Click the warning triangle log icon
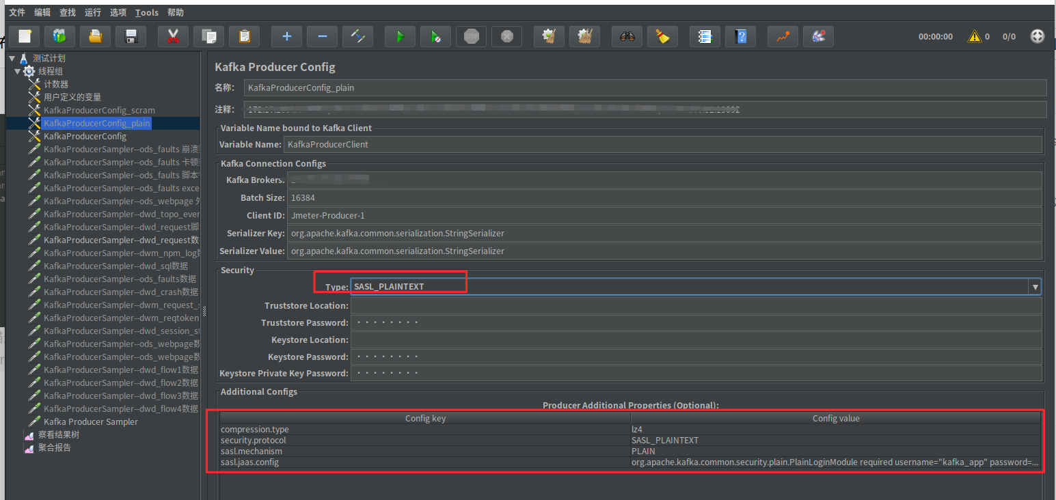This screenshot has width=1056, height=500. tap(975, 36)
